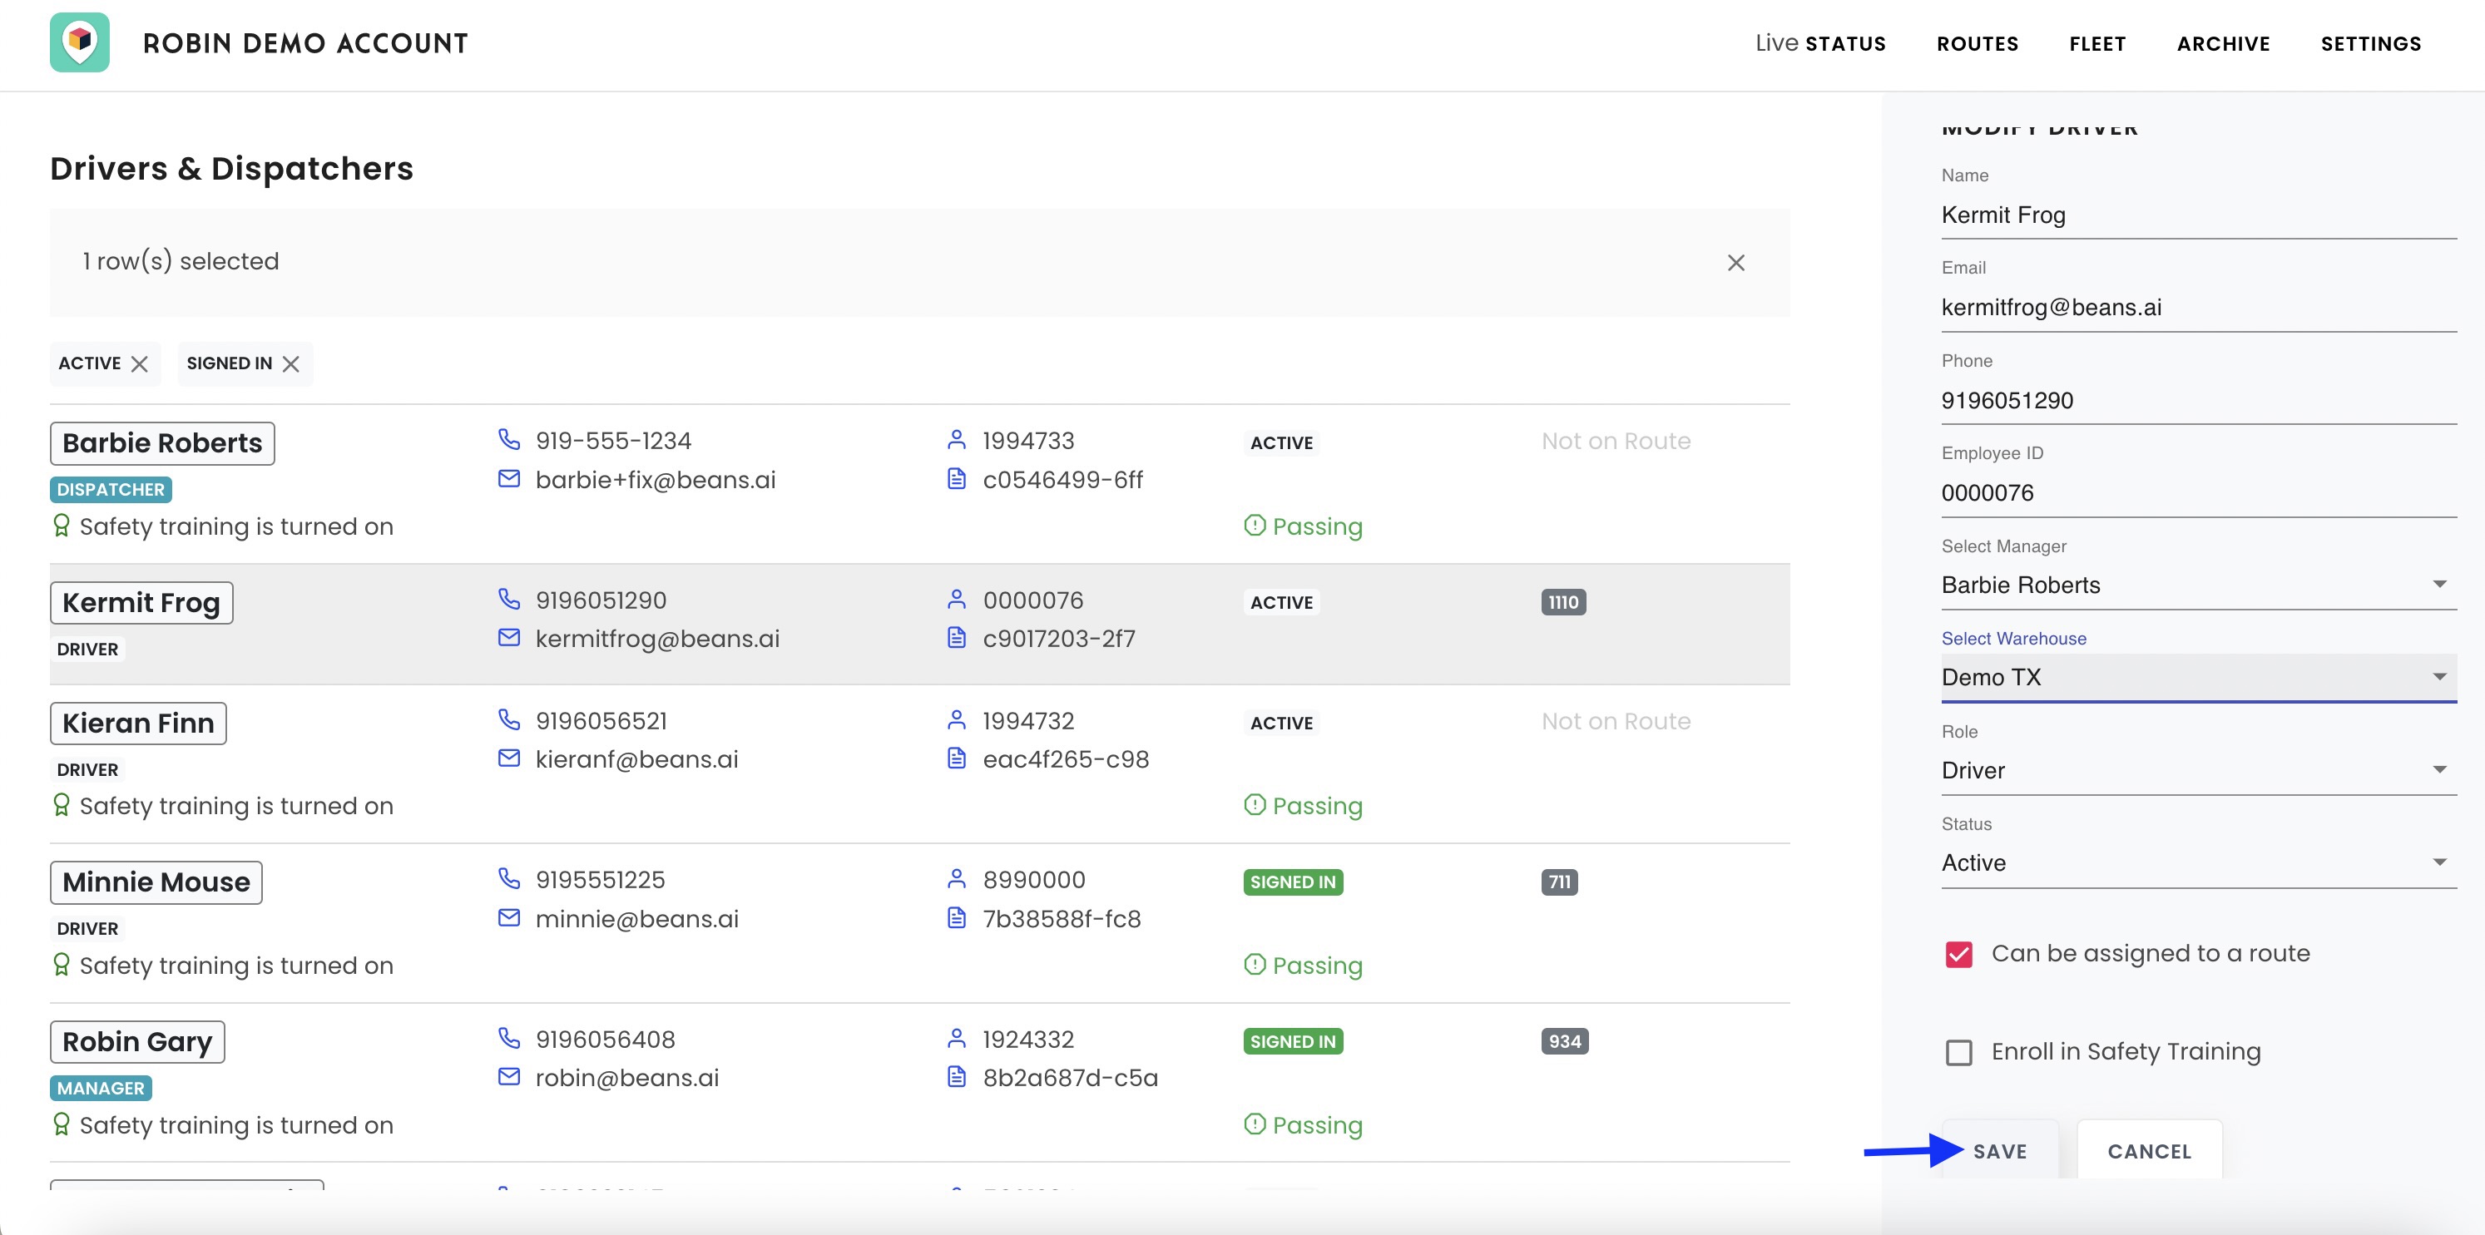Screen dimensions: 2485x1235
Task: Click document icon next to 7b38588f-fc8
Action: point(956,918)
